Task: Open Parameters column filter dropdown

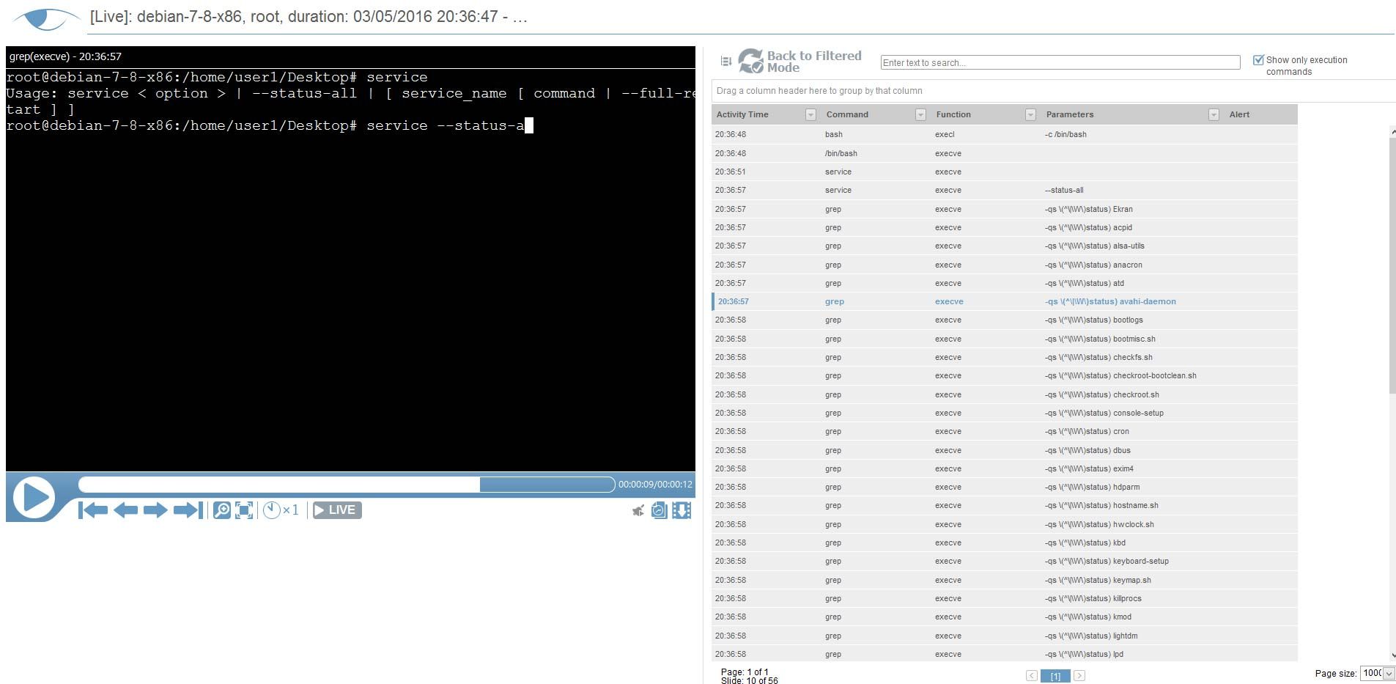Action: (x=1214, y=114)
